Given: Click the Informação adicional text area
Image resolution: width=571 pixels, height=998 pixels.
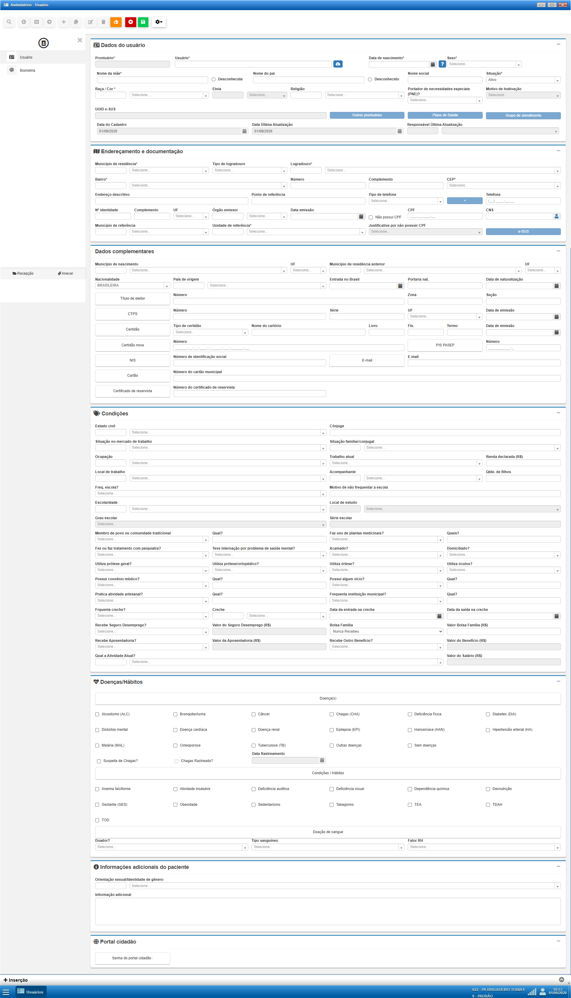Looking at the screenshot, I should pos(327,912).
